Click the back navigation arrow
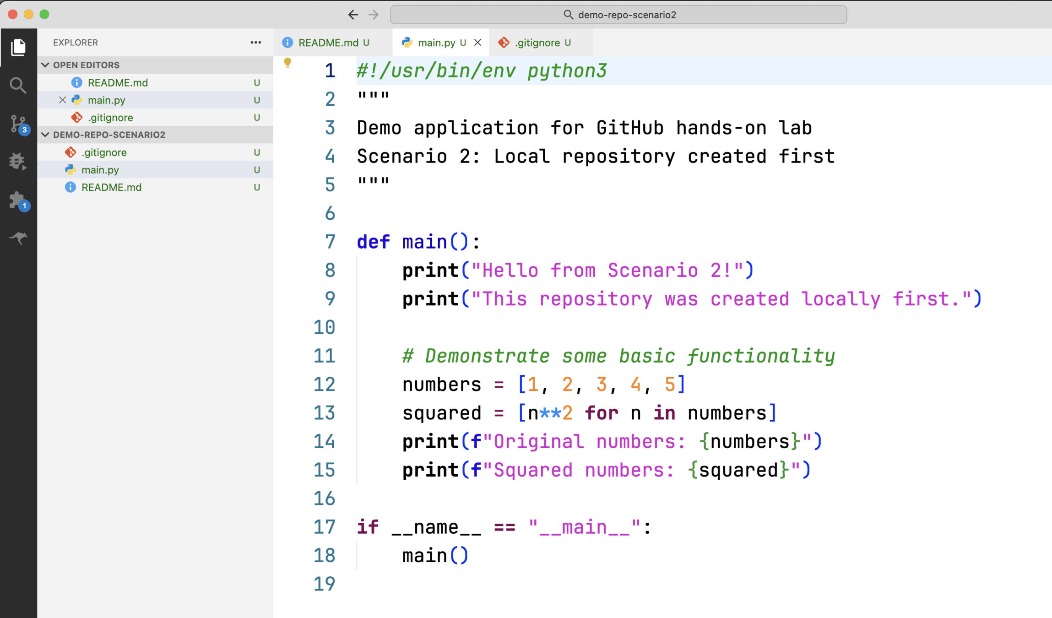Image resolution: width=1052 pixels, height=618 pixels. click(x=353, y=15)
